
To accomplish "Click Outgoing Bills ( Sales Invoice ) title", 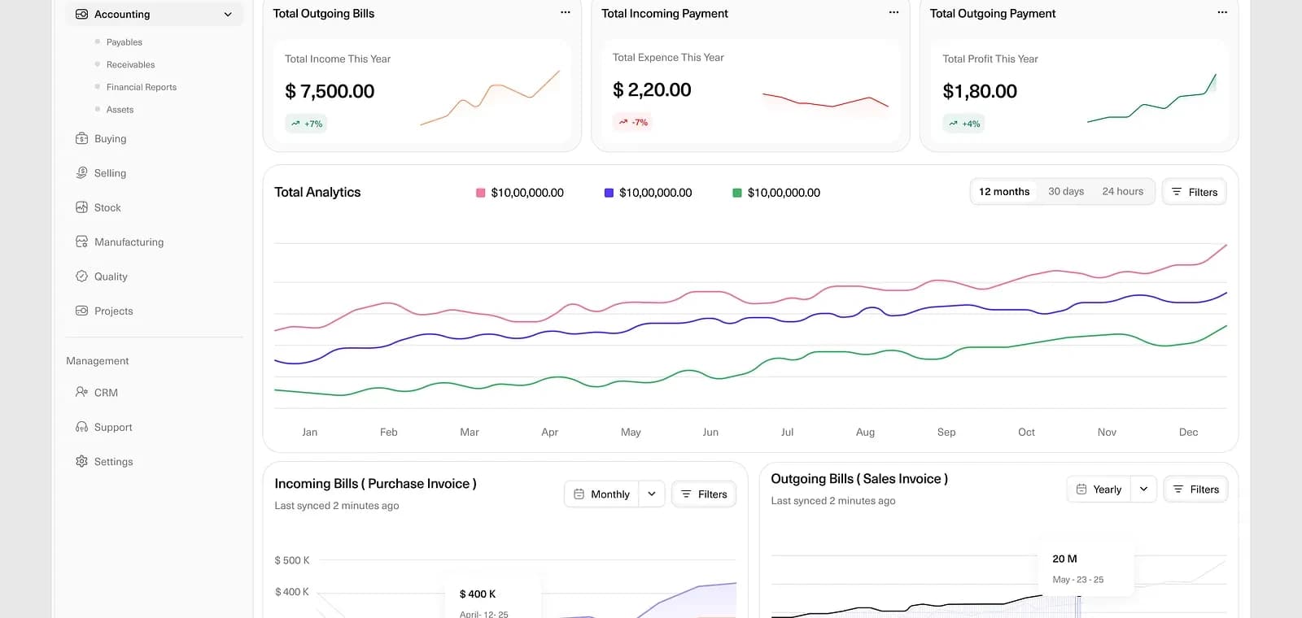I will 859,479.
